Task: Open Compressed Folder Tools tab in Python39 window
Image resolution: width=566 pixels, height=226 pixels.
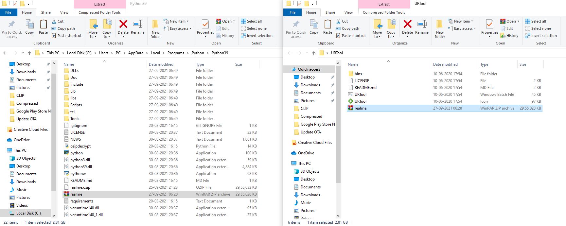Action: tap(100, 12)
